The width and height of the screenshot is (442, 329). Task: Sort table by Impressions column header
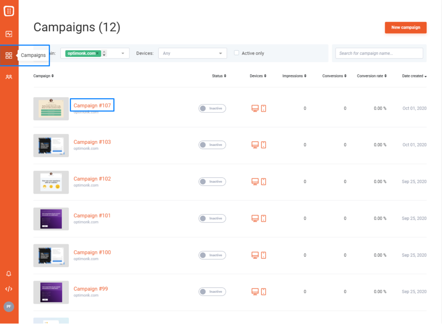click(294, 76)
